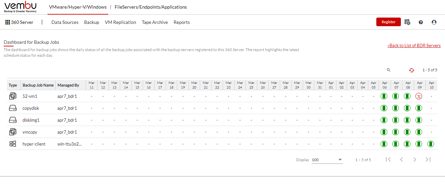Open the user account profile icon
This screenshot has width=445, height=191.
434,22
